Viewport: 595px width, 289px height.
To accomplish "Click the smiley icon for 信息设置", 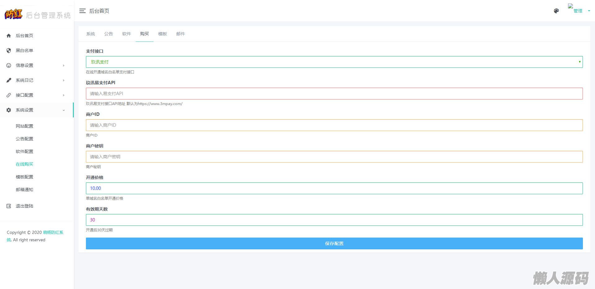I will pyautogui.click(x=9, y=65).
